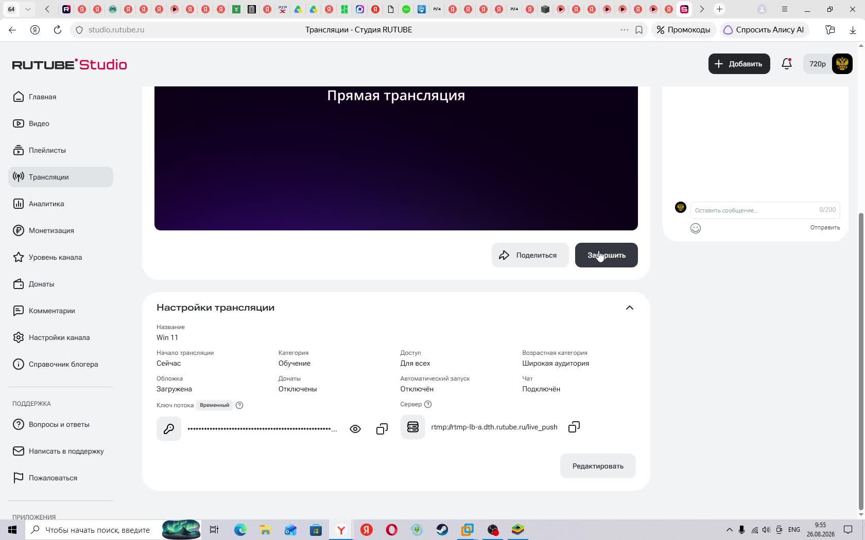
Task: Open Вопросы и ответы support link
Action: pyautogui.click(x=61, y=424)
